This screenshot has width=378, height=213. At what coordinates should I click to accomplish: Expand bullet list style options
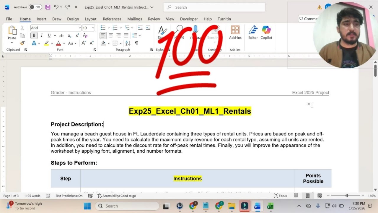point(109,28)
